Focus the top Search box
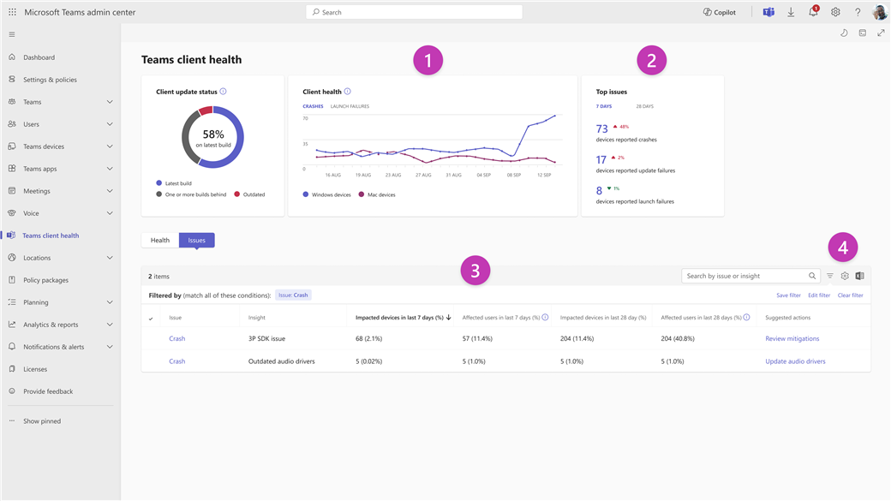The width and height of the screenshot is (891, 501). pyautogui.click(x=415, y=12)
